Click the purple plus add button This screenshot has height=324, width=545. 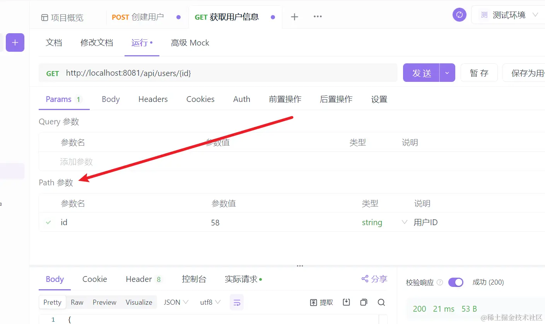[15, 42]
